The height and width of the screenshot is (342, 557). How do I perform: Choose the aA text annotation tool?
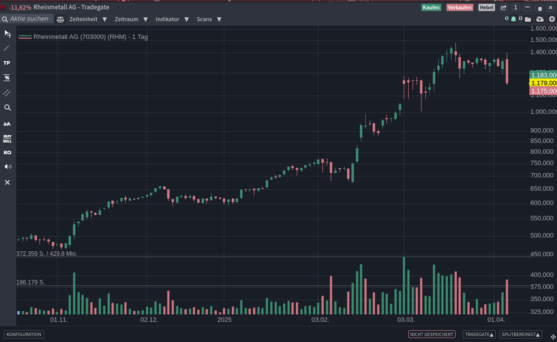[7, 124]
